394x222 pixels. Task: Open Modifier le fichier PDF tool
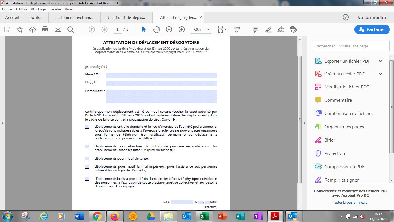click(347, 87)
